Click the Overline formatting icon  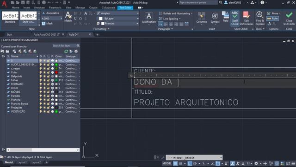[80, 19]
